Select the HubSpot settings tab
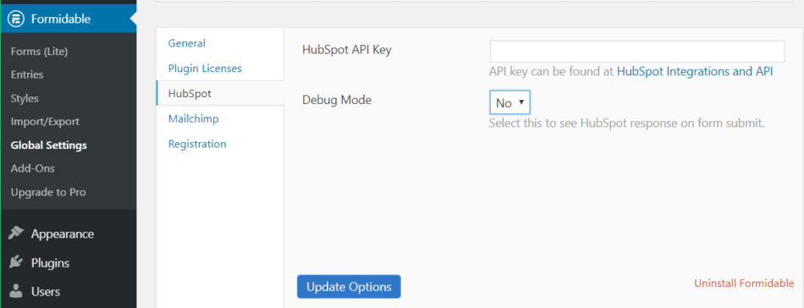This screenshot has width=804, height=308. 190,93
